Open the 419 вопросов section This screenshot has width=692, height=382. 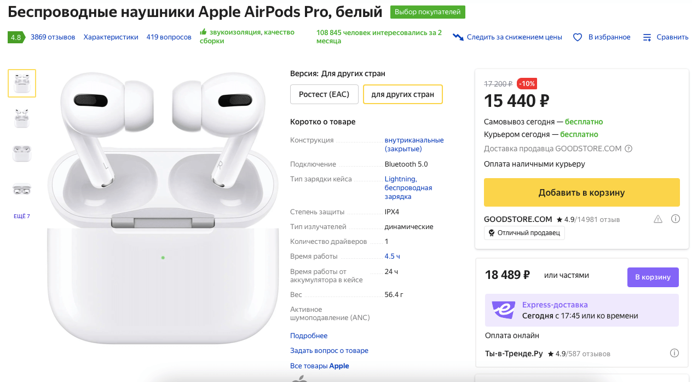168,37
